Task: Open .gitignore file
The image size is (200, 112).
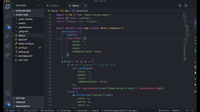Action: pyautogui.click(x=28, y=31)
